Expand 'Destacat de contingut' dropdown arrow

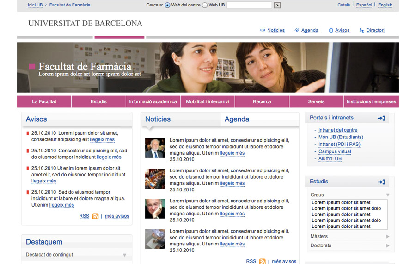click(124, 255)
